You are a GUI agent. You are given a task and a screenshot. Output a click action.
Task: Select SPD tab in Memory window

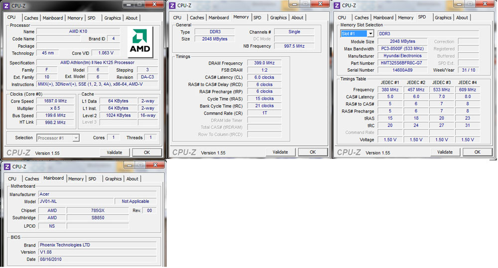tap(257, 18)
